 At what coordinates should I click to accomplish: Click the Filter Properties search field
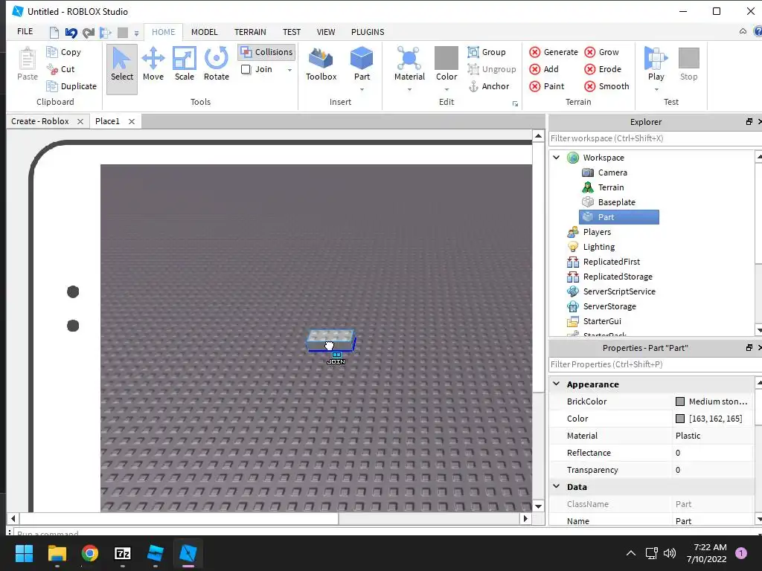pos(655,364)
